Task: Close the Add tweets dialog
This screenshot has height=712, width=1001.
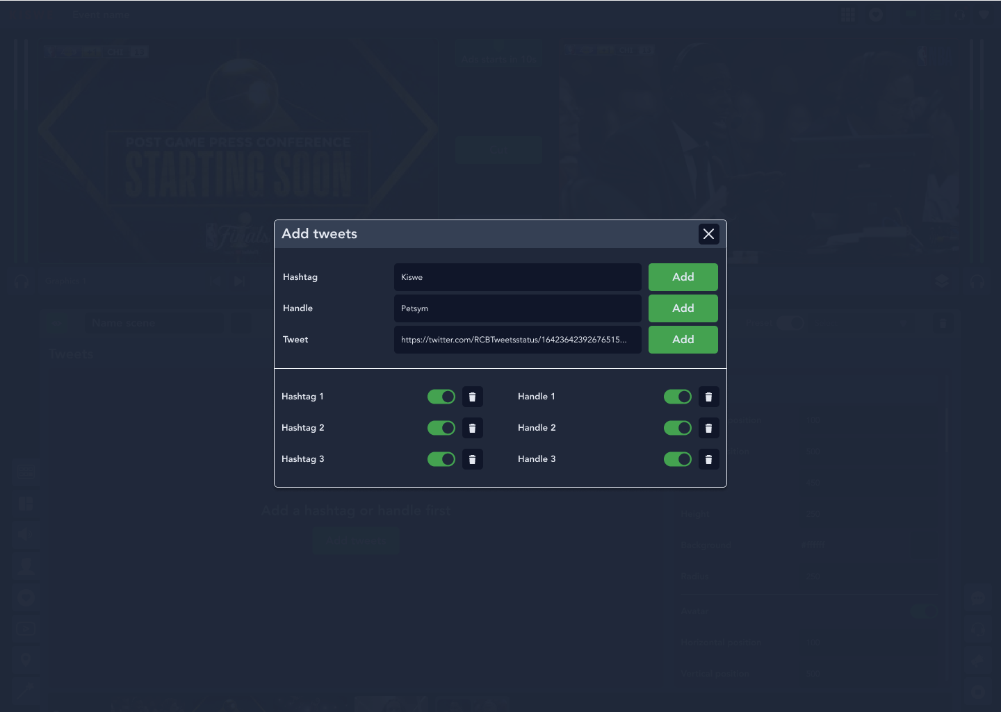Action: [x=708, y=234]
